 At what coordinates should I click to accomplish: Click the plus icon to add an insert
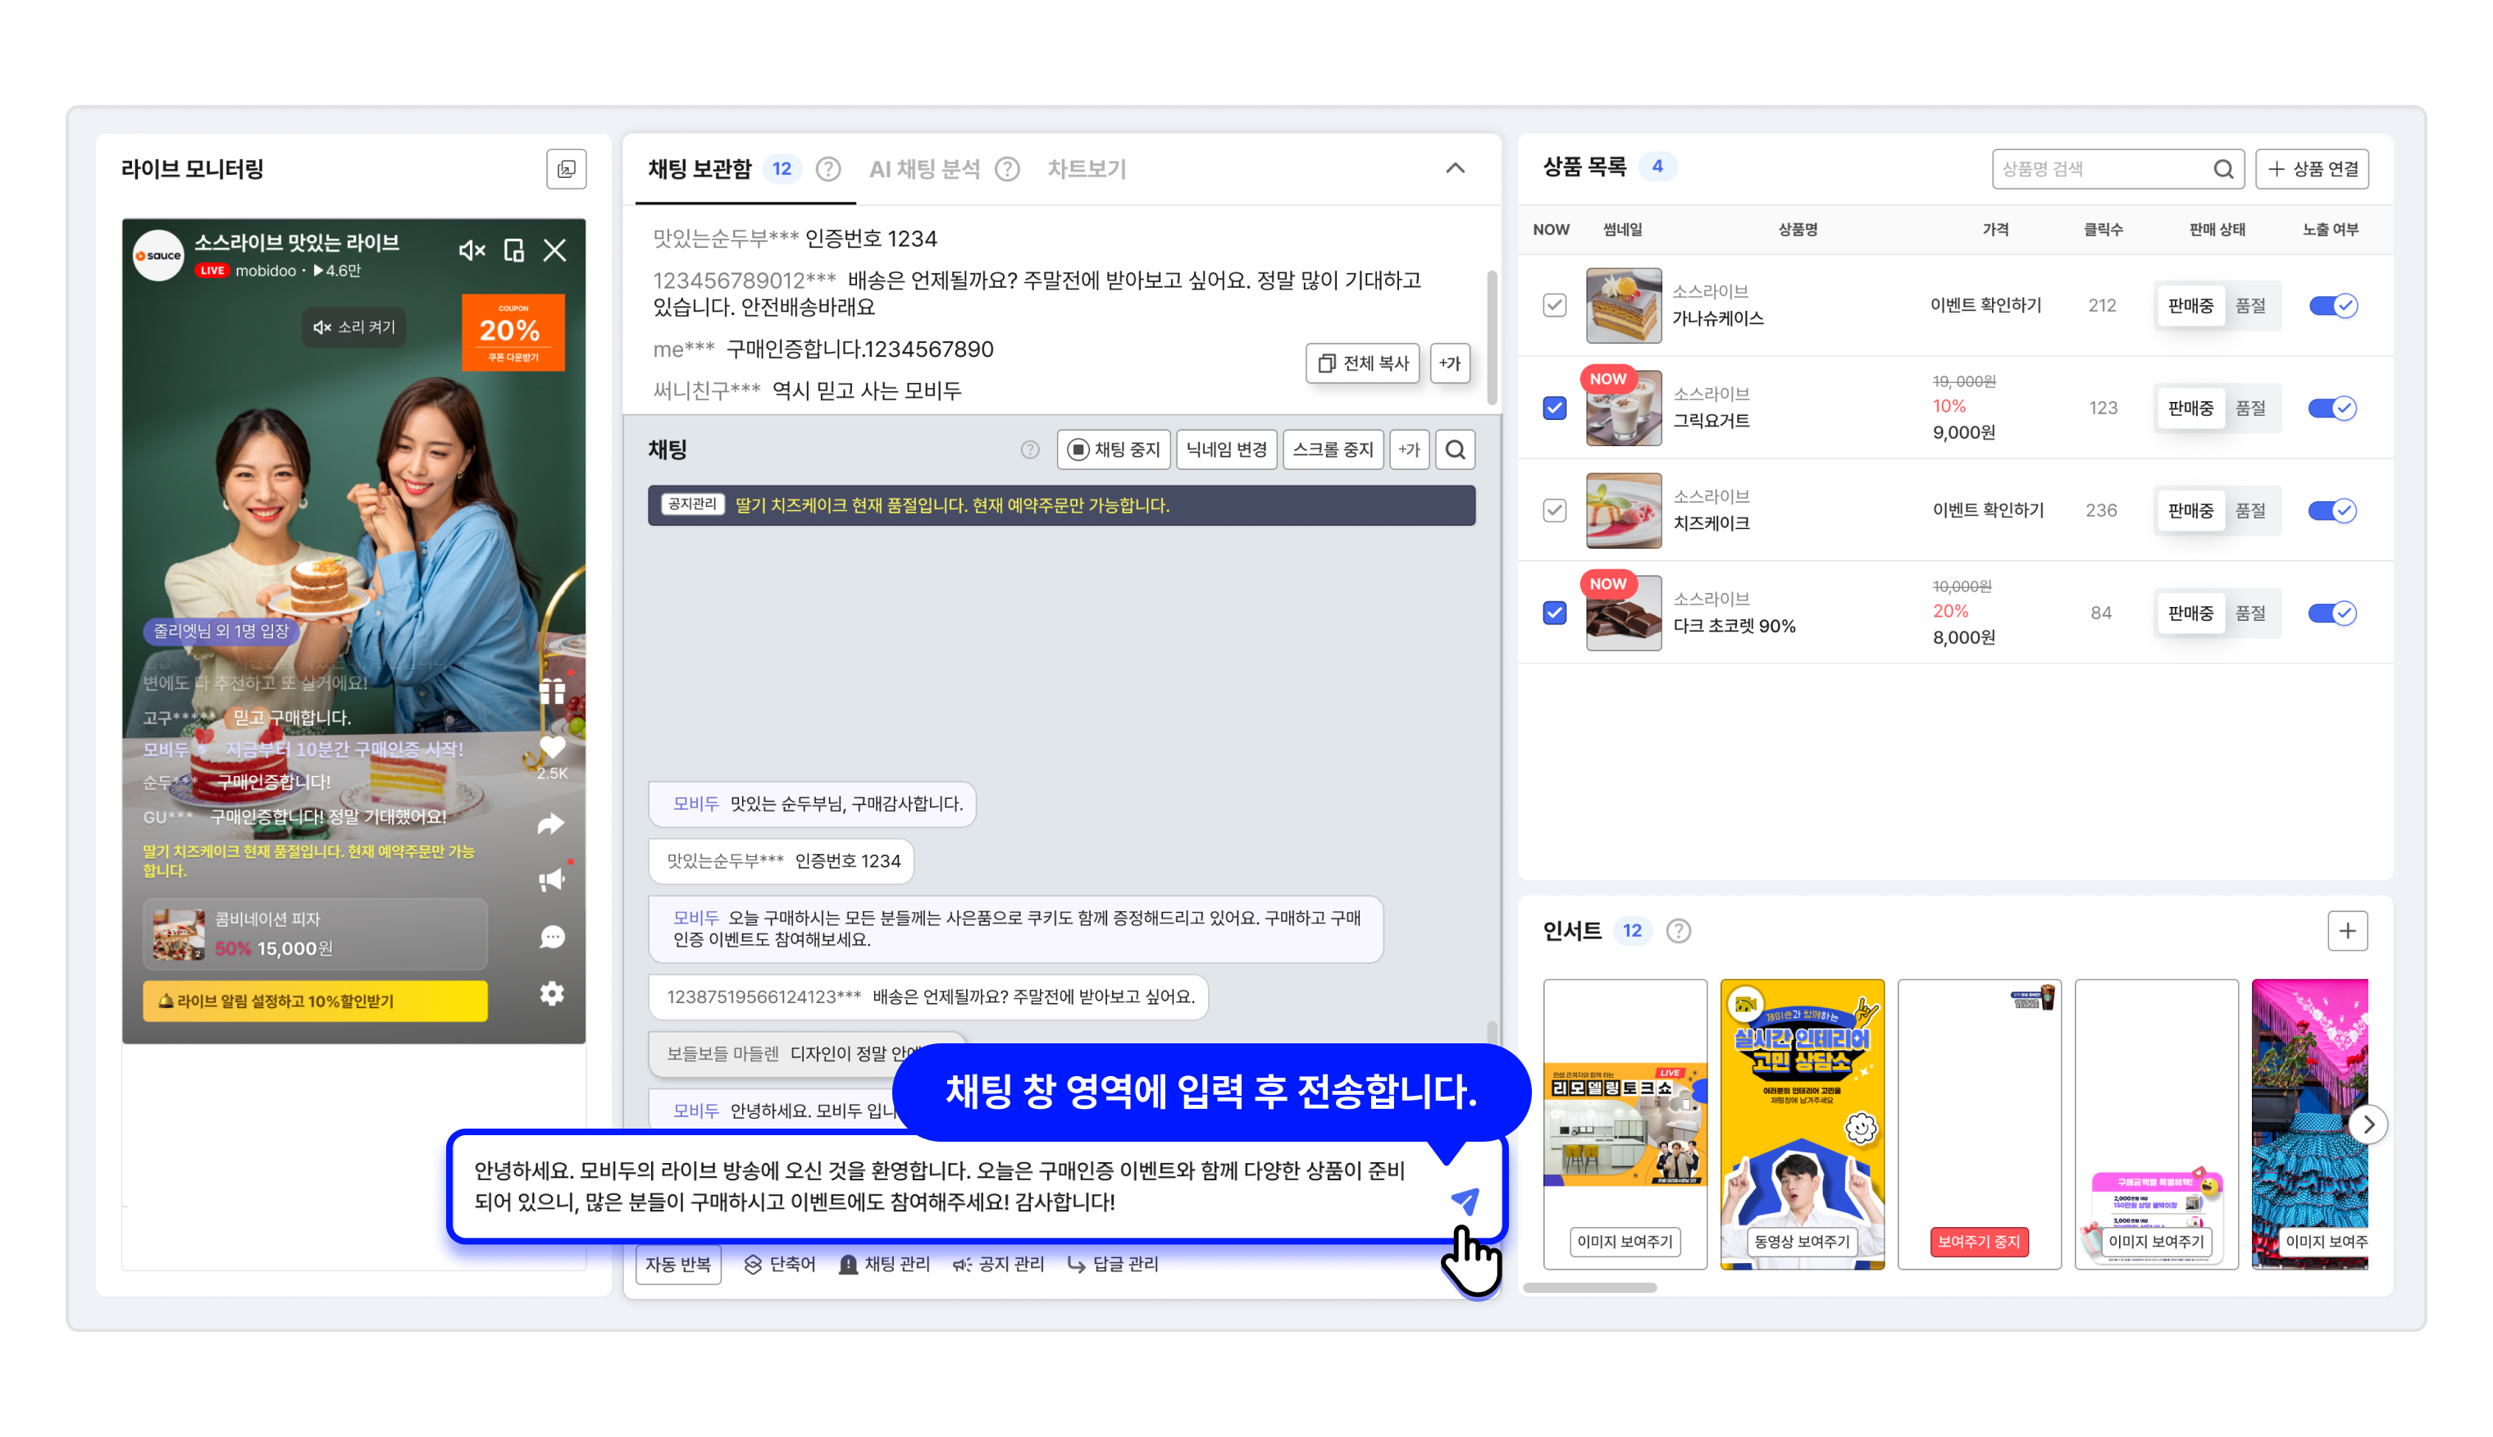tap(2346, 931)
